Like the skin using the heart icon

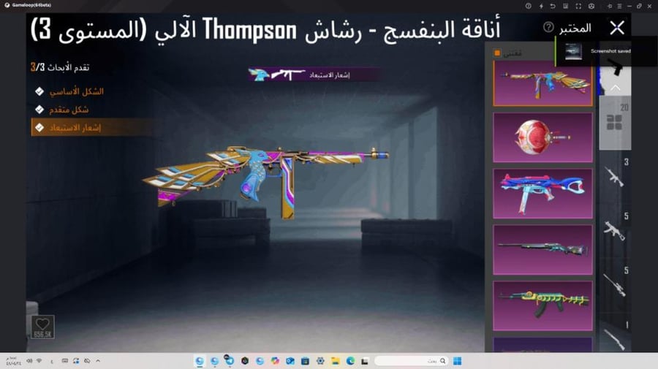tap(42, 327)
